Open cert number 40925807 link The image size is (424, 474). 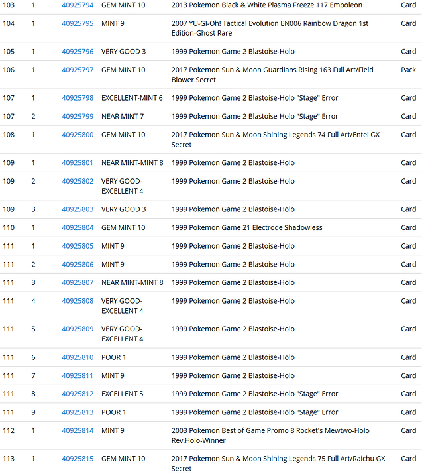tap(78, 282)
